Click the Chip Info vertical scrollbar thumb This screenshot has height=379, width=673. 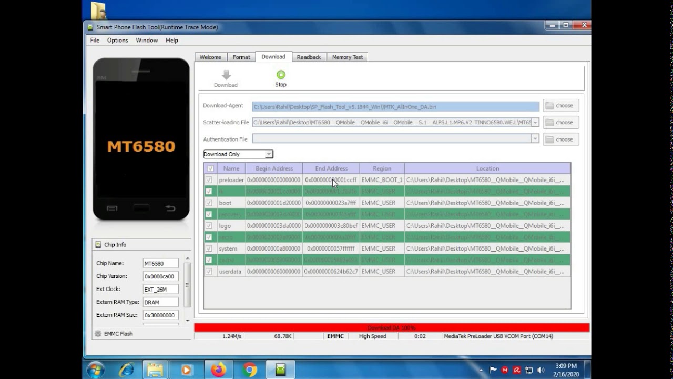pyautogui.click(x=188, y=285)
